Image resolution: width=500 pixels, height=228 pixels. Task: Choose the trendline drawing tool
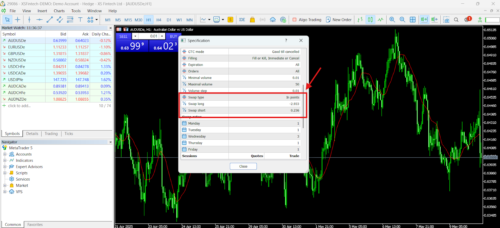pyautogui.click(x=50, y=20)
